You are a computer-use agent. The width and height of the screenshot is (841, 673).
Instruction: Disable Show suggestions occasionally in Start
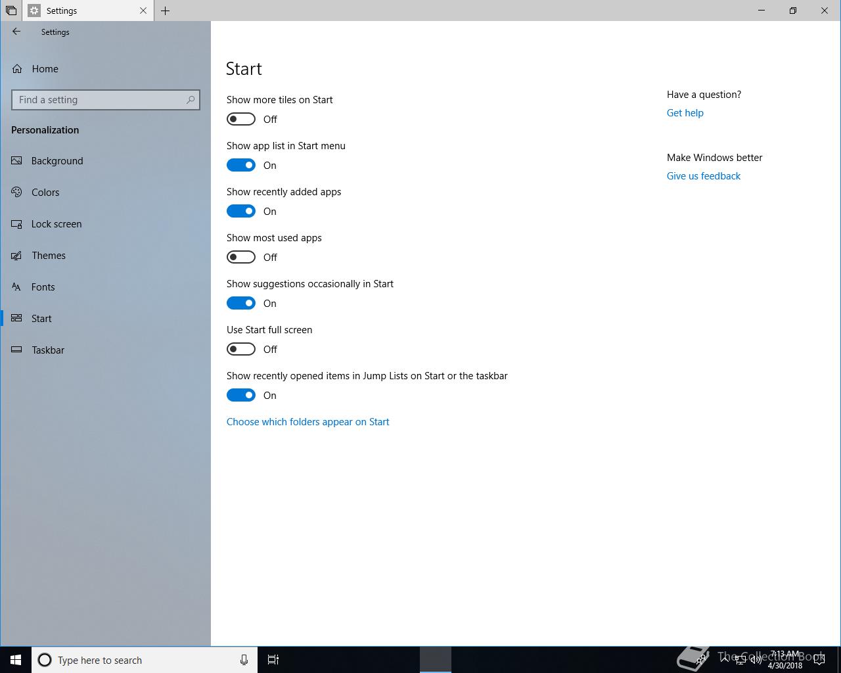(x=241, y=303)
